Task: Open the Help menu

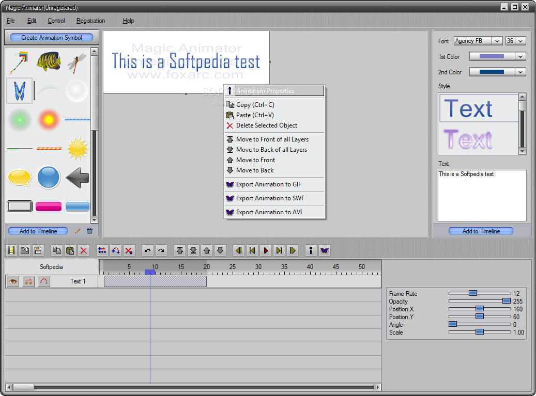Action: (128, 21)
